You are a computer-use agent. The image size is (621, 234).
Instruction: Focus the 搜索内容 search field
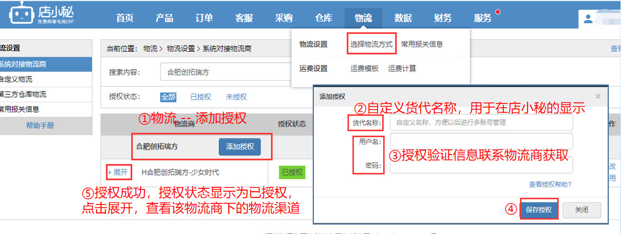(226, 73)
